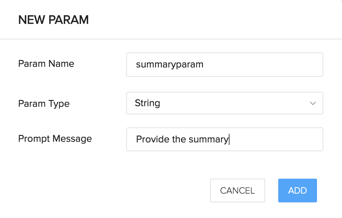Click the CANCEL button
This screenshot has width=342, height=218.
tap(238, 191)
